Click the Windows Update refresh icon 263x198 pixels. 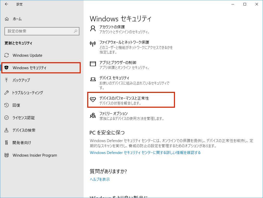(x=7, y=55)
